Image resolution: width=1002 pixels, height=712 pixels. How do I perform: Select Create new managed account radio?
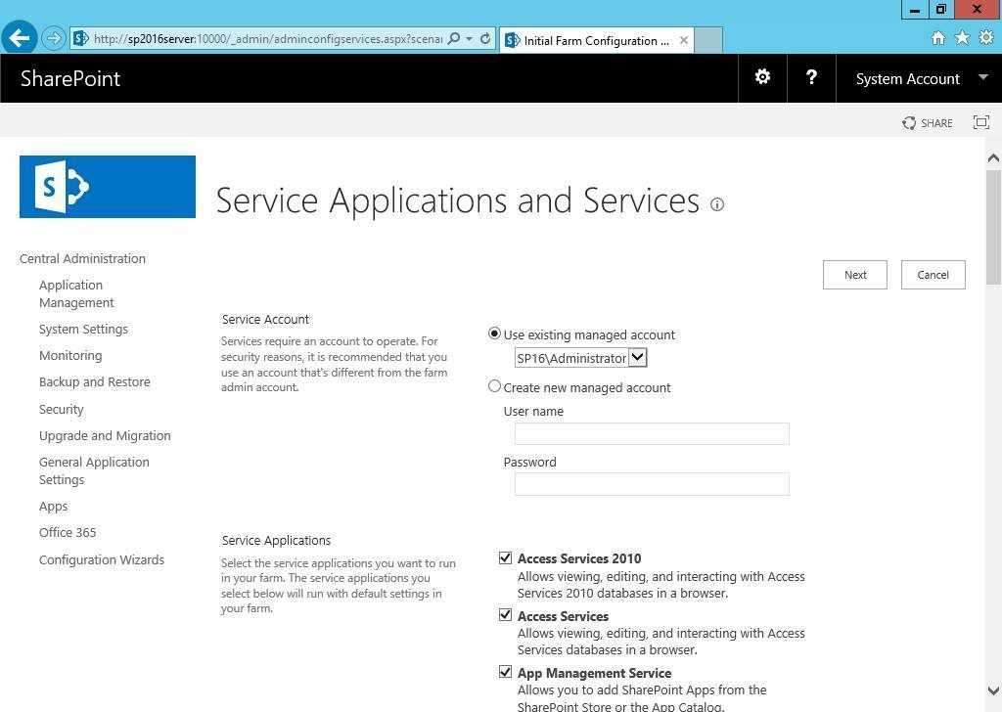point(494,386)
